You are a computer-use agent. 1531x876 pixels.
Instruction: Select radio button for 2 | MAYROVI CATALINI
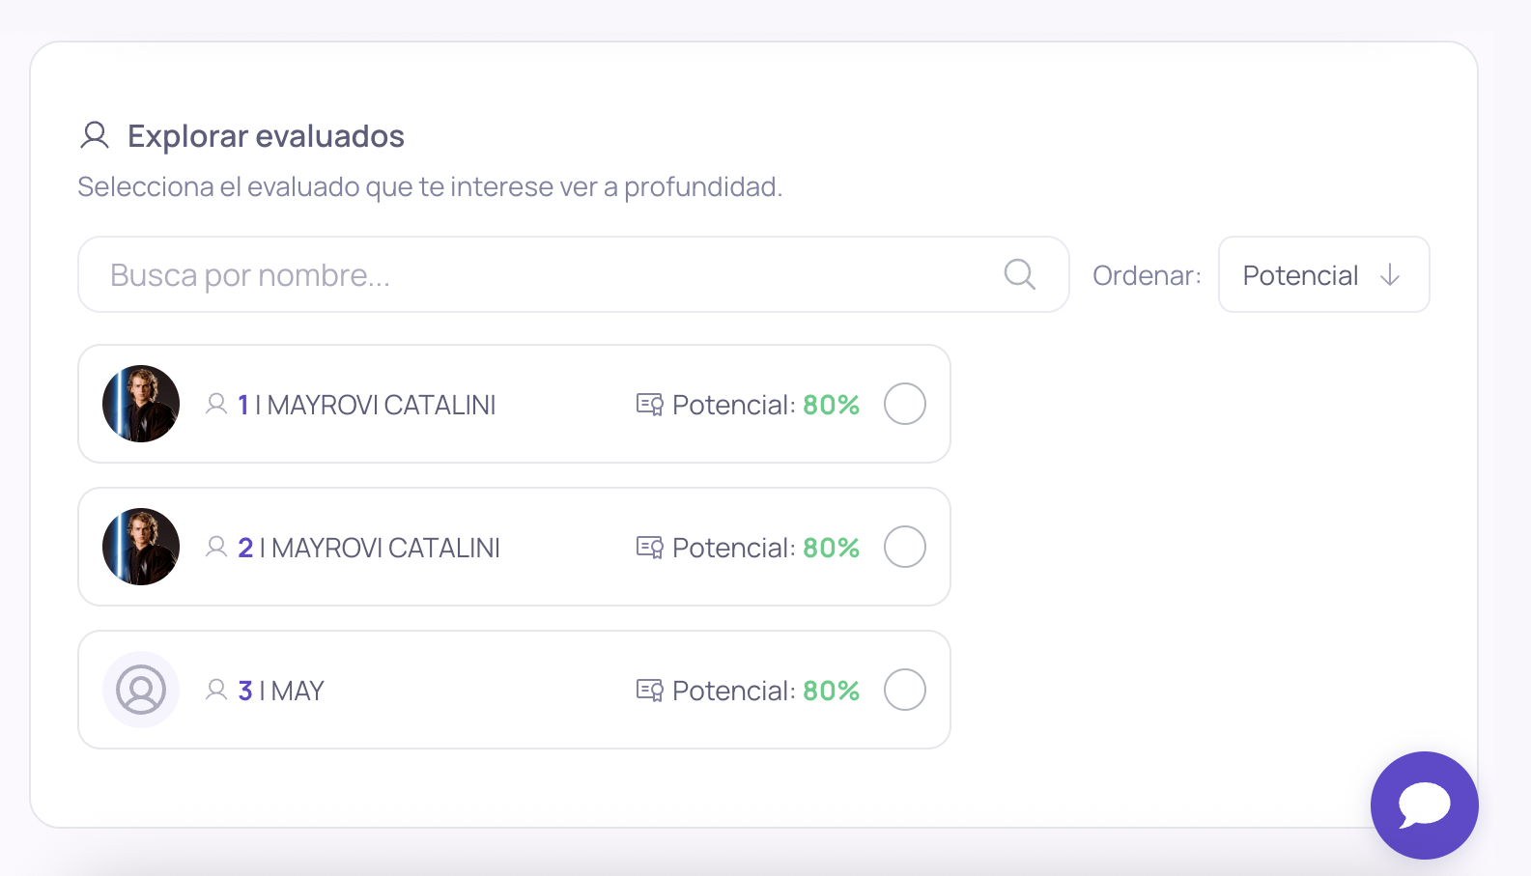tap(905, 547)
